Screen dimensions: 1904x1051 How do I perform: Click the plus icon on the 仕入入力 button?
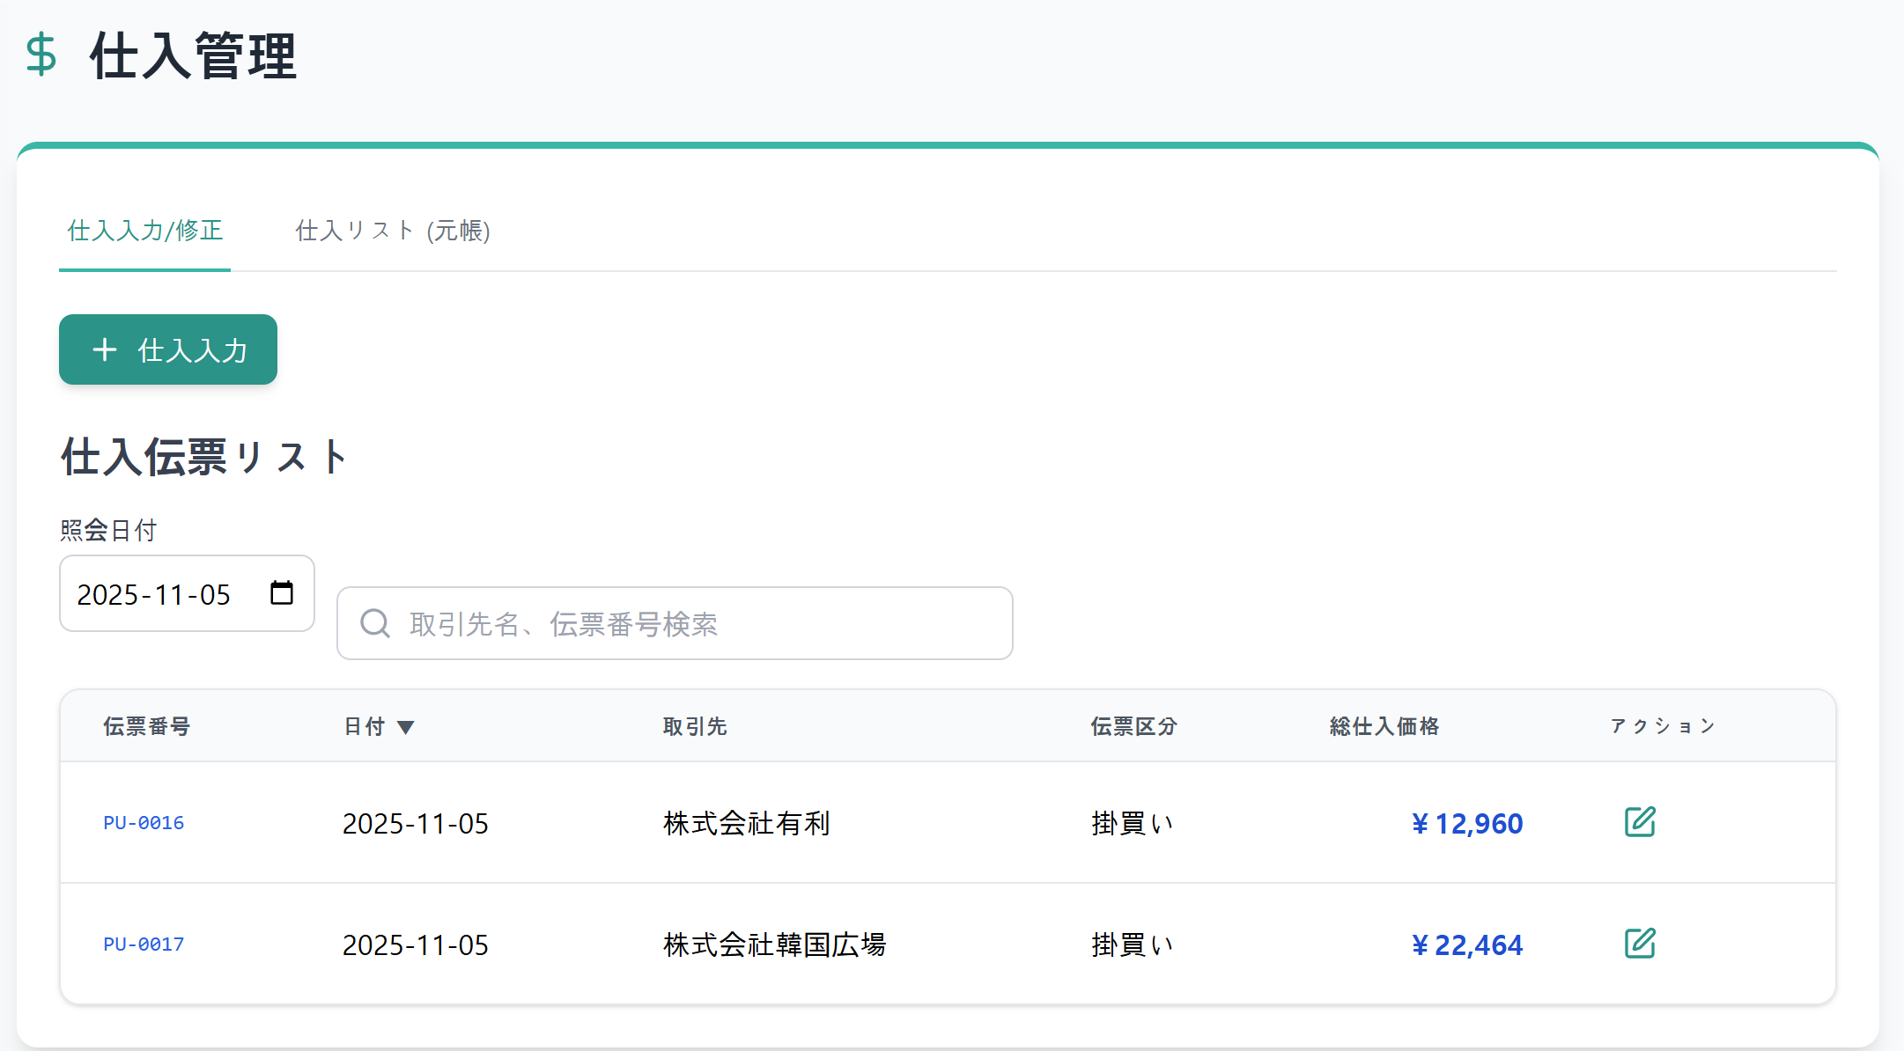105,349
